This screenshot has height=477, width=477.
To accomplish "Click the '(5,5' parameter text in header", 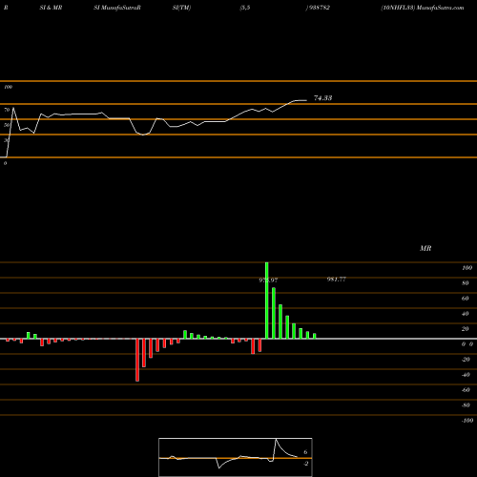I will coord(245,8).
